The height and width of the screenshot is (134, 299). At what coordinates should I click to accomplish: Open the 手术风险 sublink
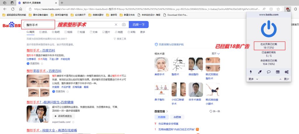43,59
